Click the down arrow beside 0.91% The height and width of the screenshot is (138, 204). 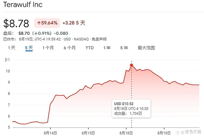pyautogui.click(x=36, y=33)
